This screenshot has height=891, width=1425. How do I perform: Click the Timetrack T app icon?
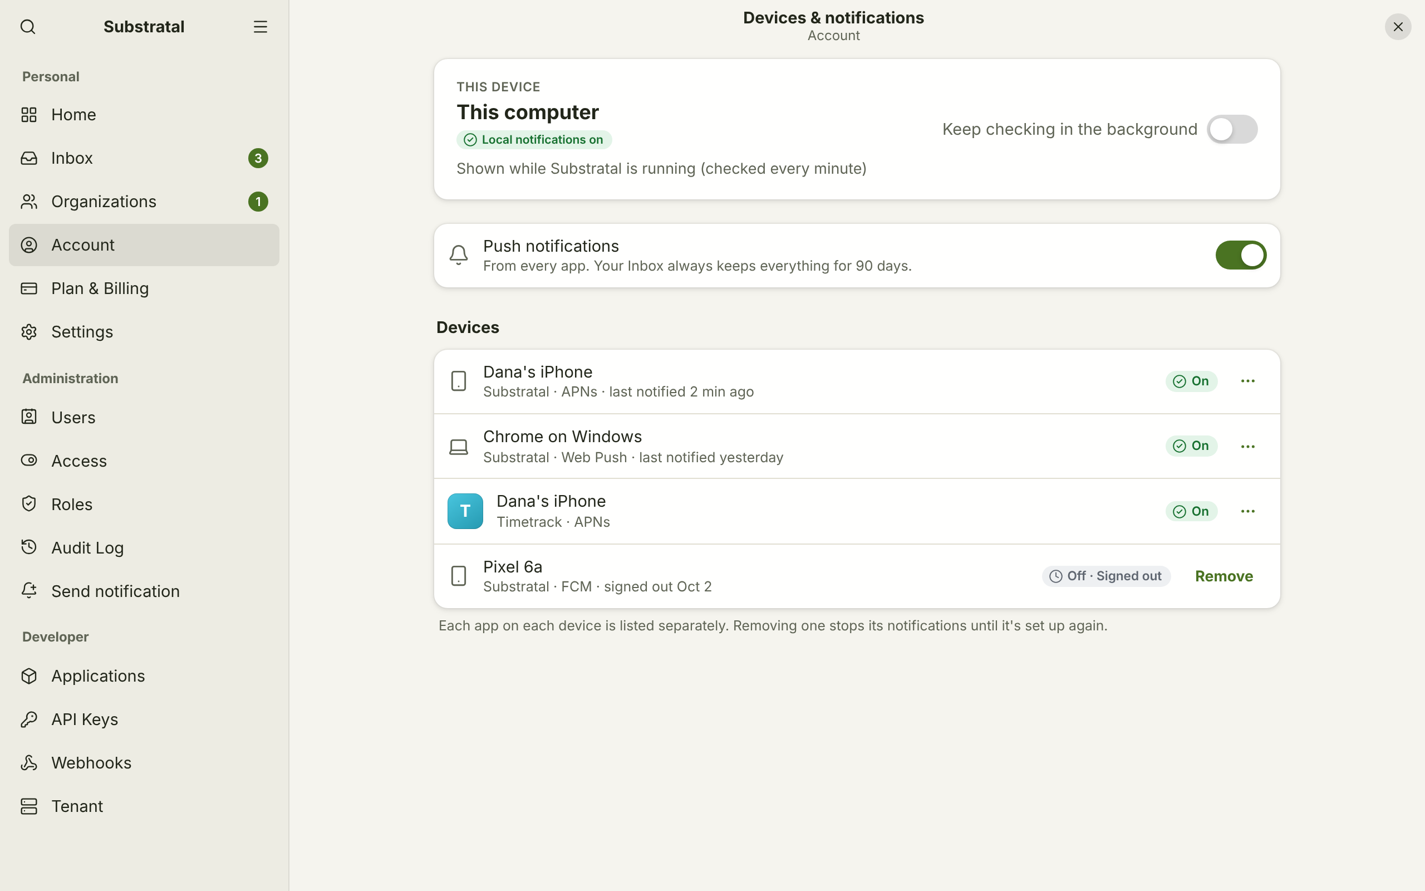point(465,511)
